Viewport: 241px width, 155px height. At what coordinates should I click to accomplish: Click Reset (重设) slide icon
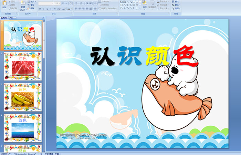tap(29, 5)
